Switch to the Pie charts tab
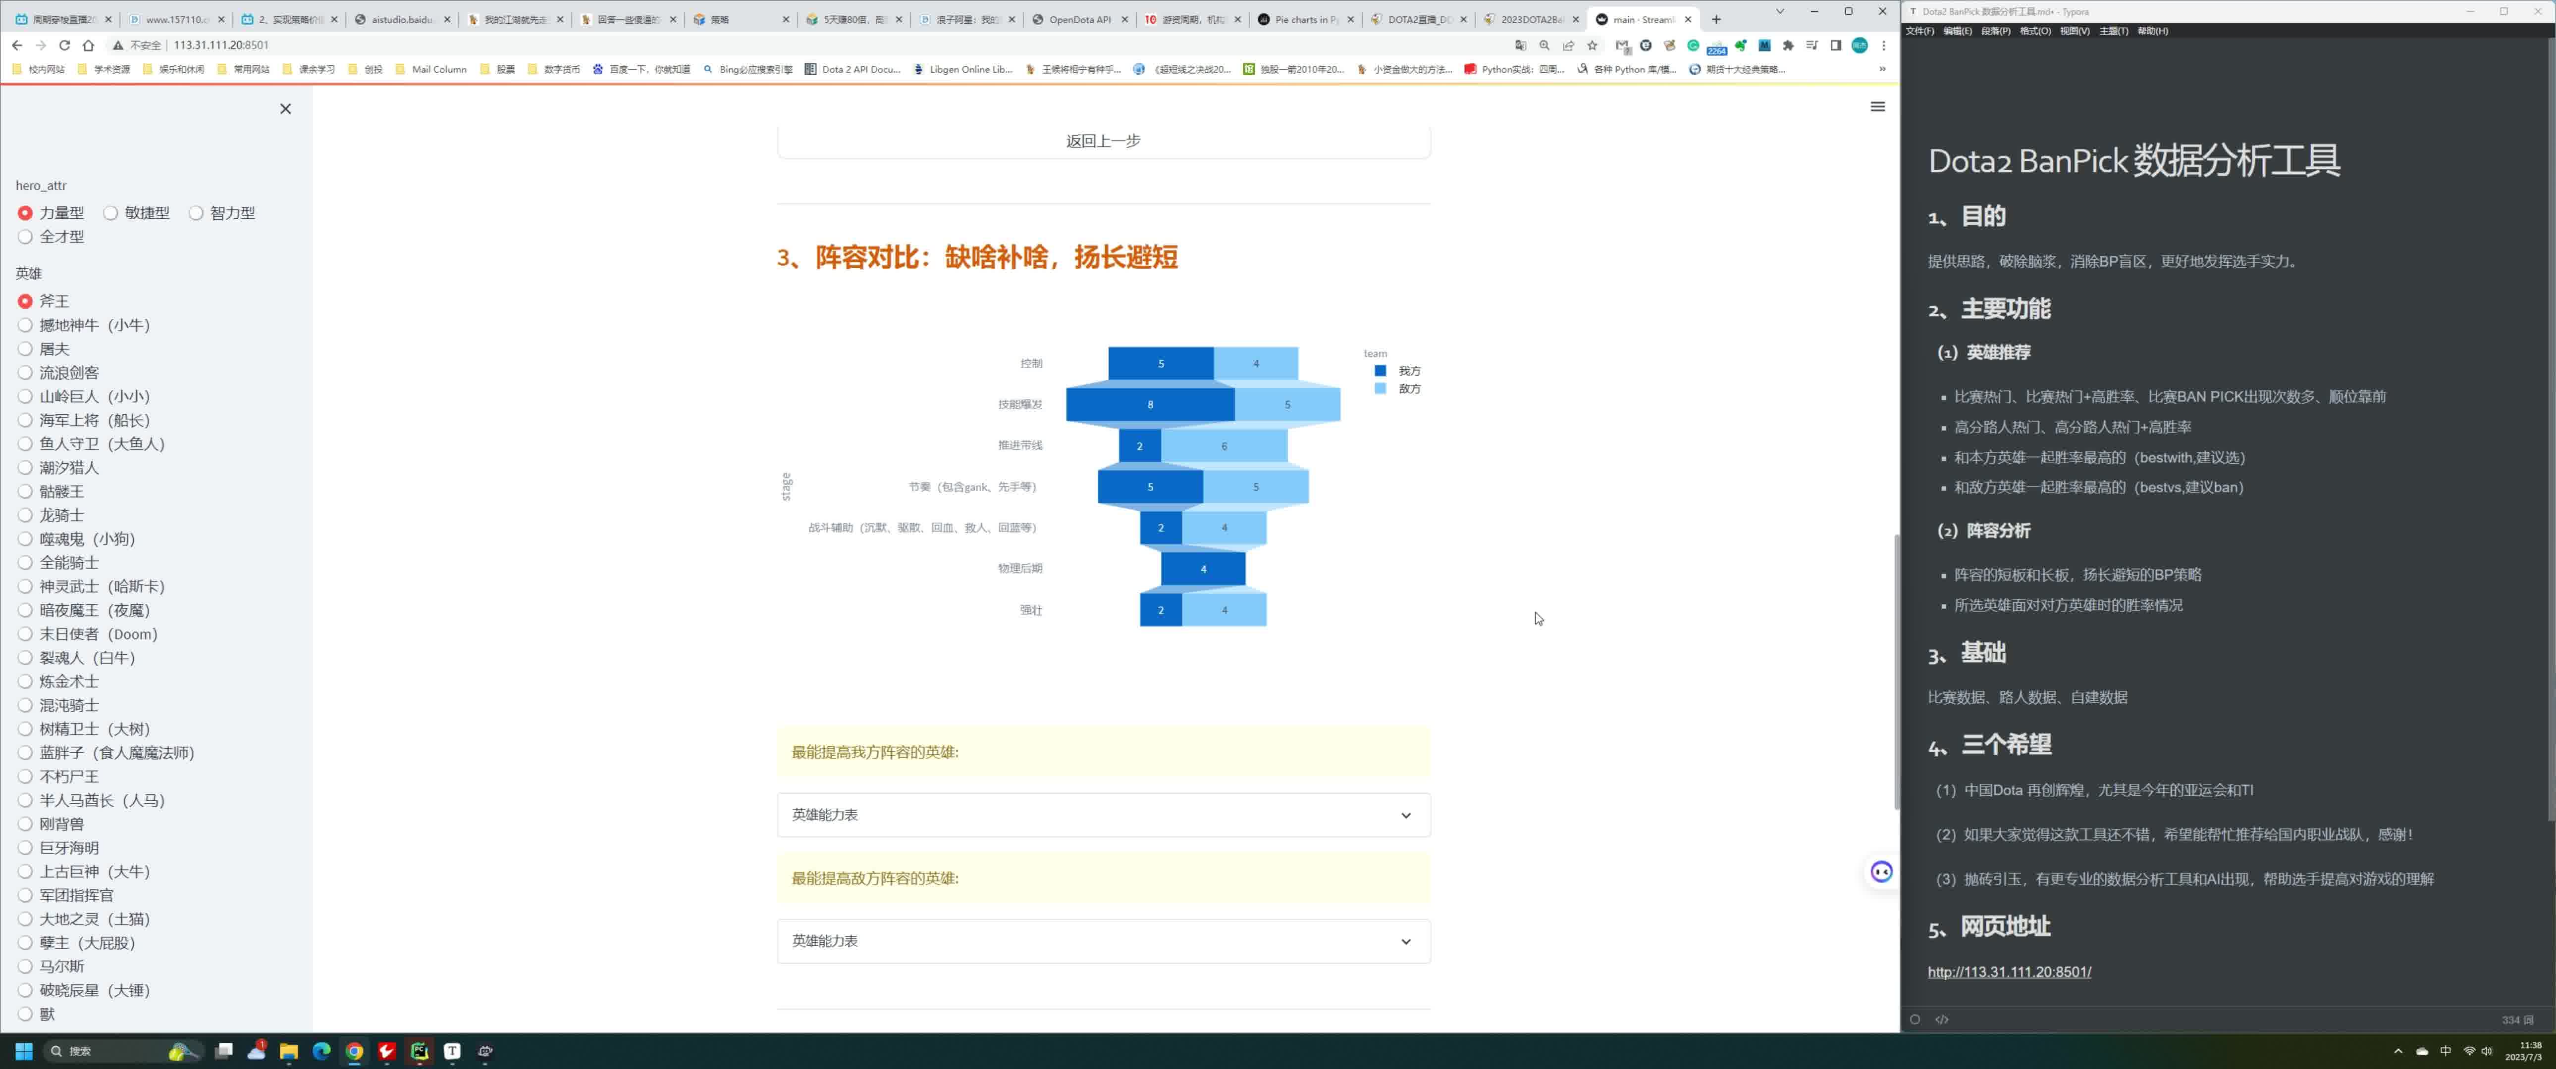This screenshot has width=2556, height=1069. pyautogui.click(x=1306, y=19)
